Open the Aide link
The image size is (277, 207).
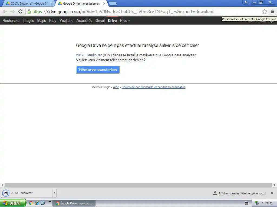tap(116, 87)
